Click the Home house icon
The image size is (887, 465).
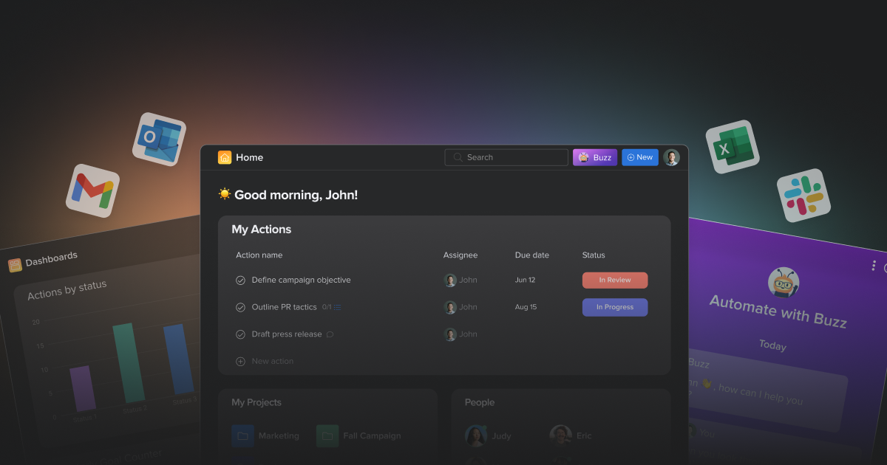[x=225, y=157]
